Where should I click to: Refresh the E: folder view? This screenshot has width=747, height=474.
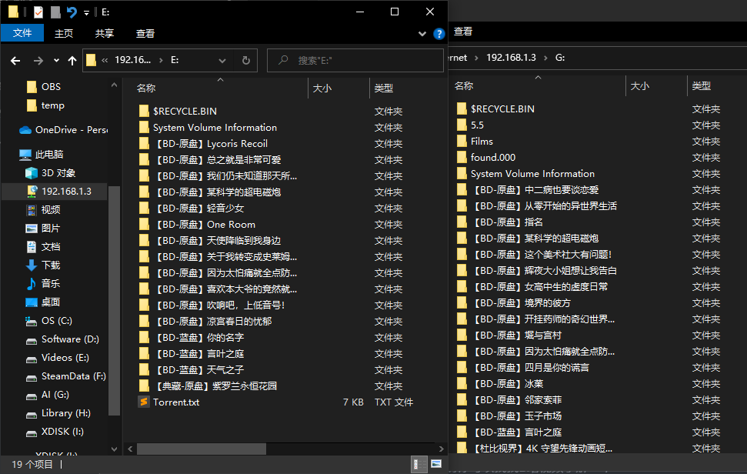[245, 60]
